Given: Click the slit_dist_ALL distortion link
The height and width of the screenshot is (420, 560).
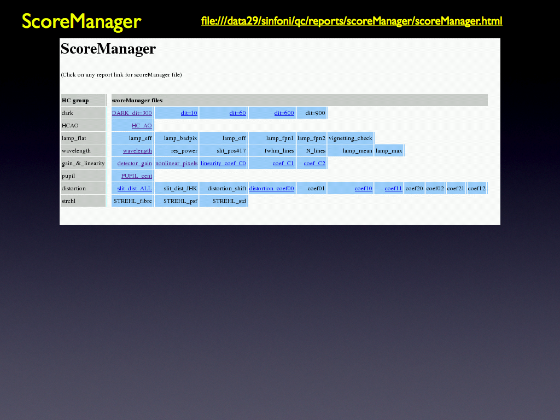Looking at the screenshot, I should pos(135,189).
